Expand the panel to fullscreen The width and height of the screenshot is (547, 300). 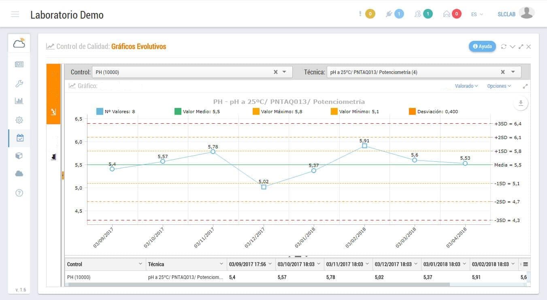[x=521, y=46]
